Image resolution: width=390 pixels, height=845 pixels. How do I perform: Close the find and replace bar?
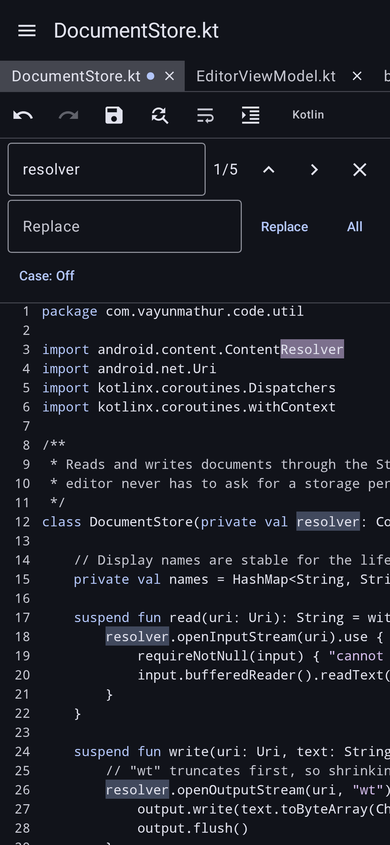tap(360, 169)
